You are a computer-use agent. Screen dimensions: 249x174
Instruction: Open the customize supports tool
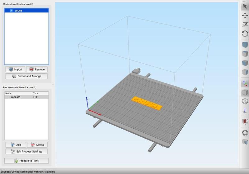[245, 142]
